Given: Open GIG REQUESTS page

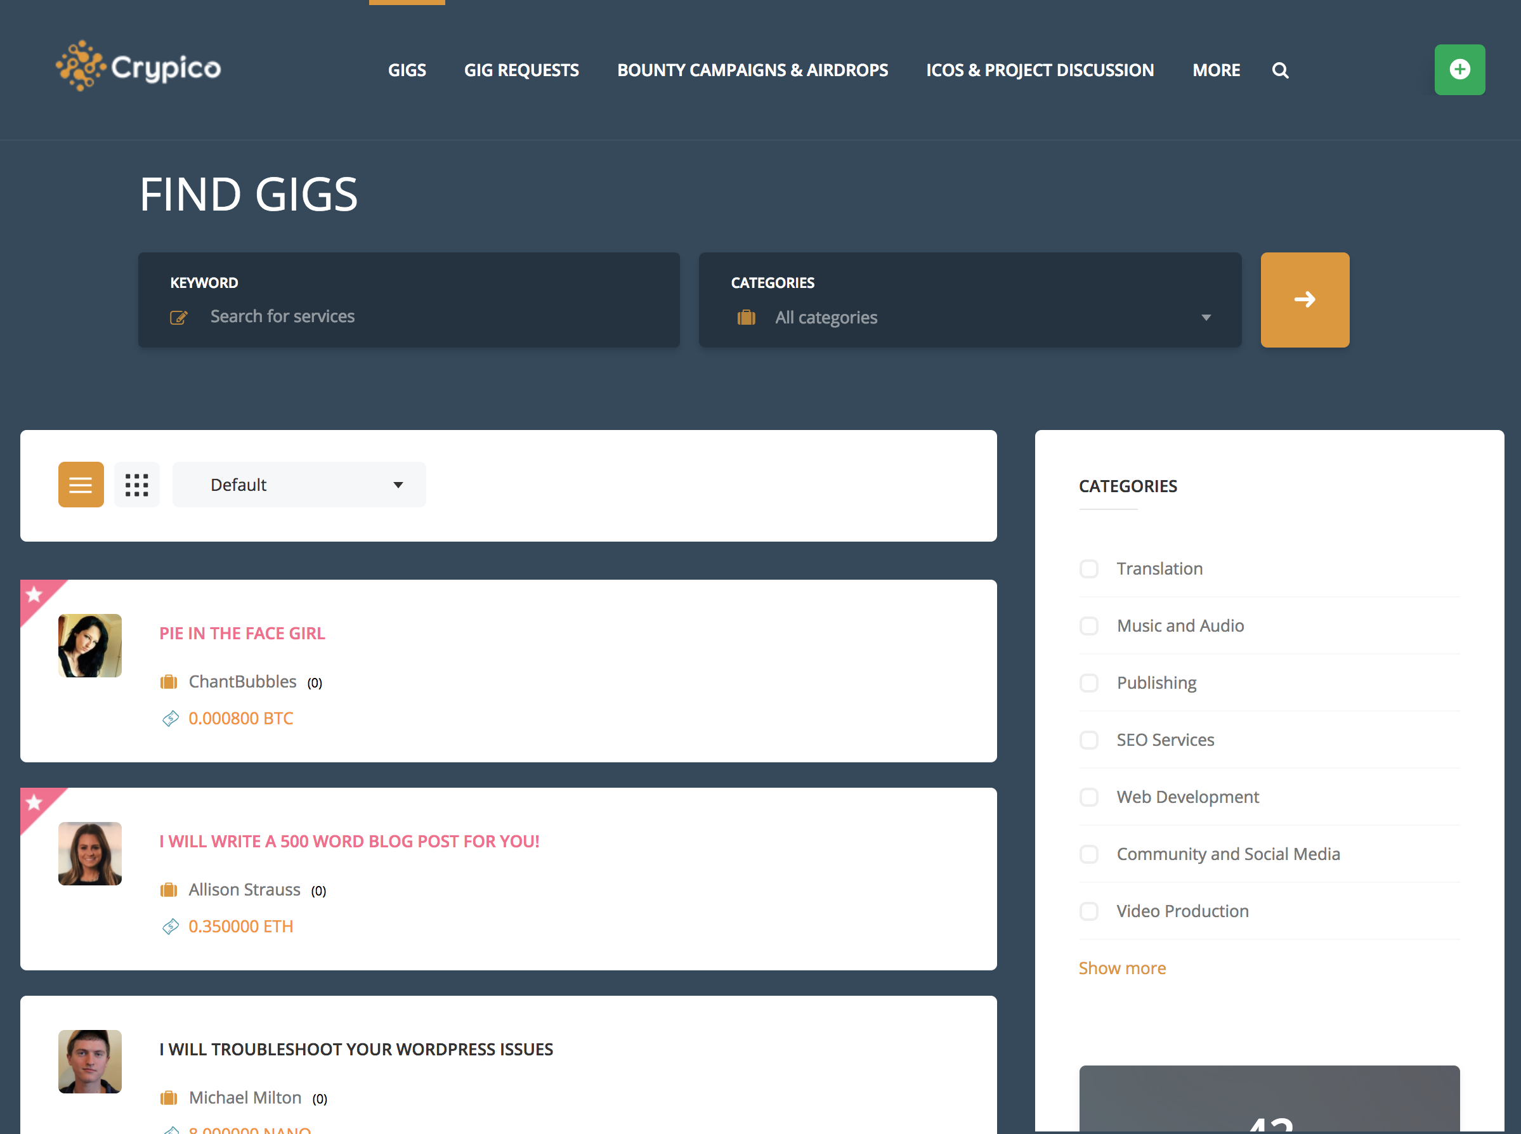Looking at the screenshot, I should (x=521, y=70).
